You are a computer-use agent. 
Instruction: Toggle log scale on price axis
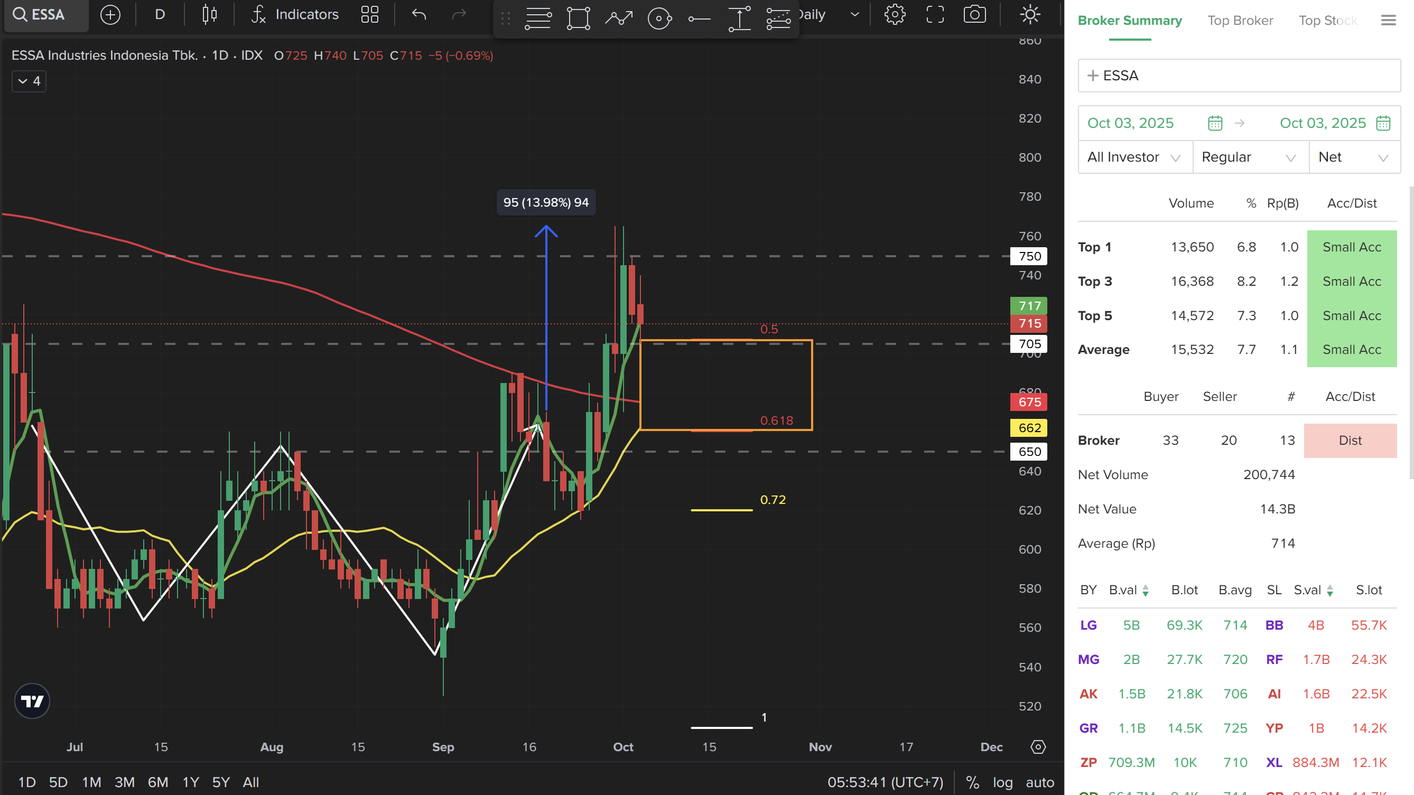coord(1002,782)
